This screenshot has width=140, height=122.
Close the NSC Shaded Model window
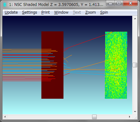130,3
